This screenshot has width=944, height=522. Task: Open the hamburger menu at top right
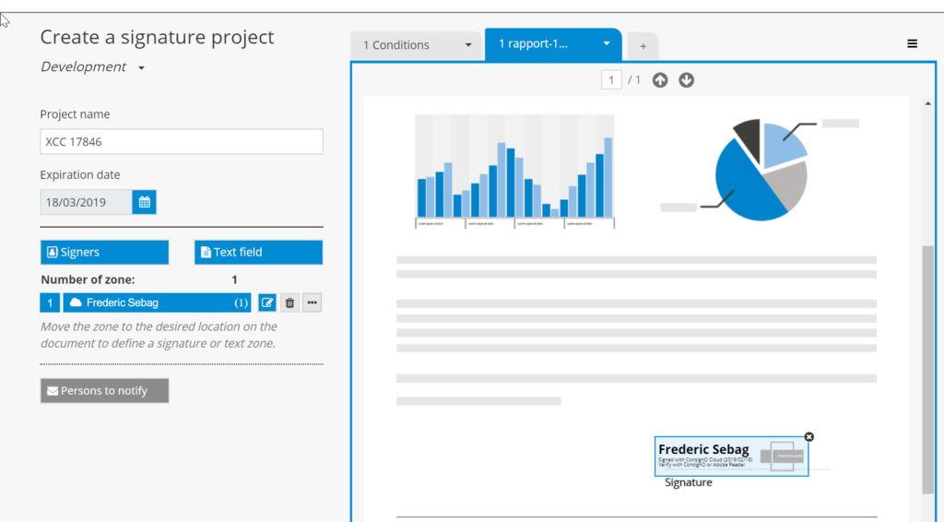[912, 43]
